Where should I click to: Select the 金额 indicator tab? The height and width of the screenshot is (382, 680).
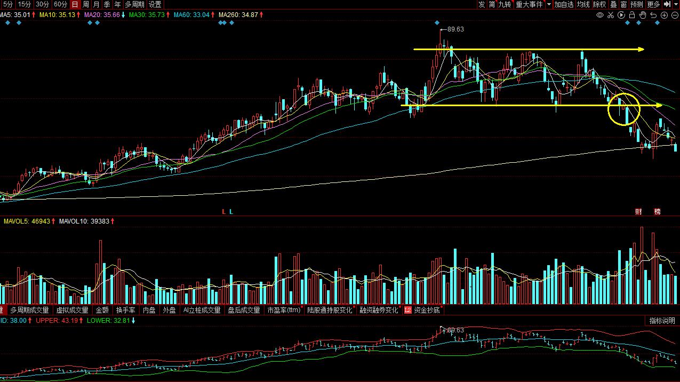[x=102, y=310]
